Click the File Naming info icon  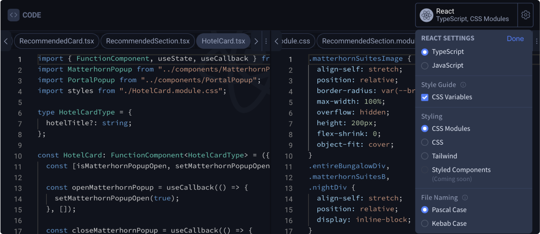pos(465,198)
